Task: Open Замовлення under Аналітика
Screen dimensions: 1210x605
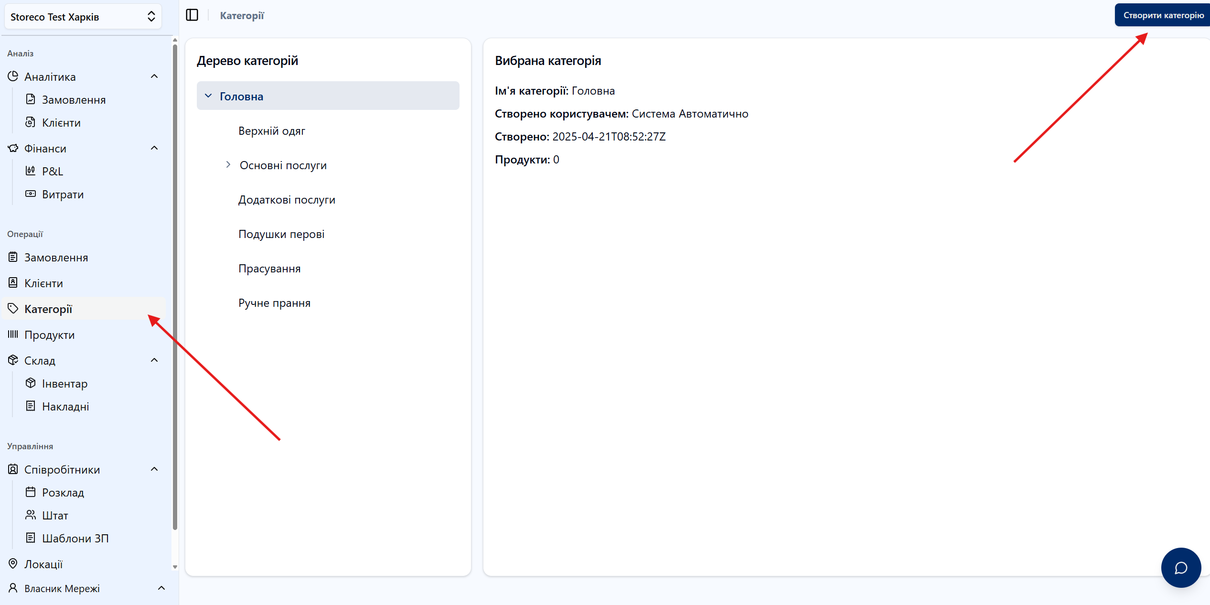Action: tap(74, 100)
